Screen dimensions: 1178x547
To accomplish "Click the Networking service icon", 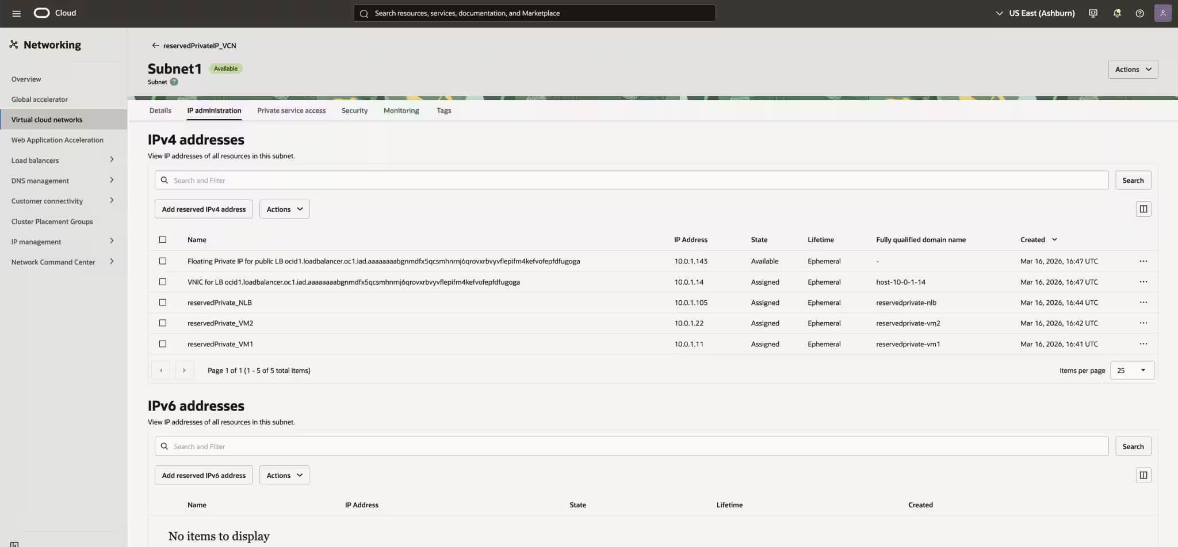I will click(x=14, y=44).
